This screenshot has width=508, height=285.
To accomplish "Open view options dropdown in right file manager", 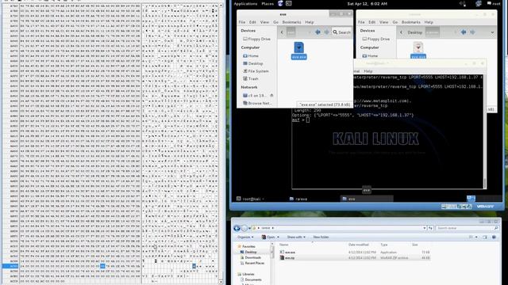I will click(x=492, y=32).
